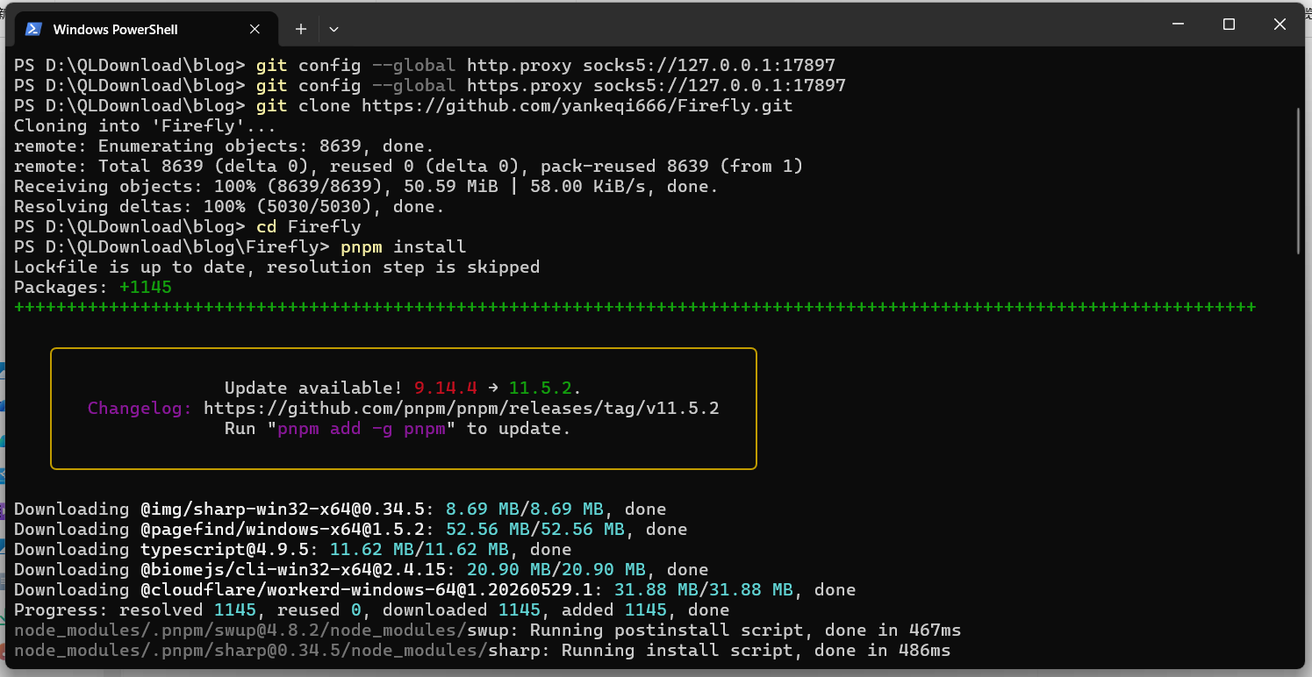1312x677 pixels.
Task: Click the 'pnpm install' command line
Action: (x=240, y=247)
